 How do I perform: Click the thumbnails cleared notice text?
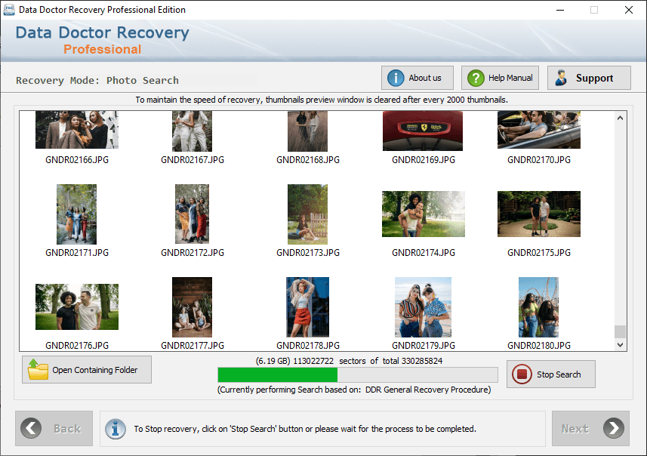(x=322, y=100)
